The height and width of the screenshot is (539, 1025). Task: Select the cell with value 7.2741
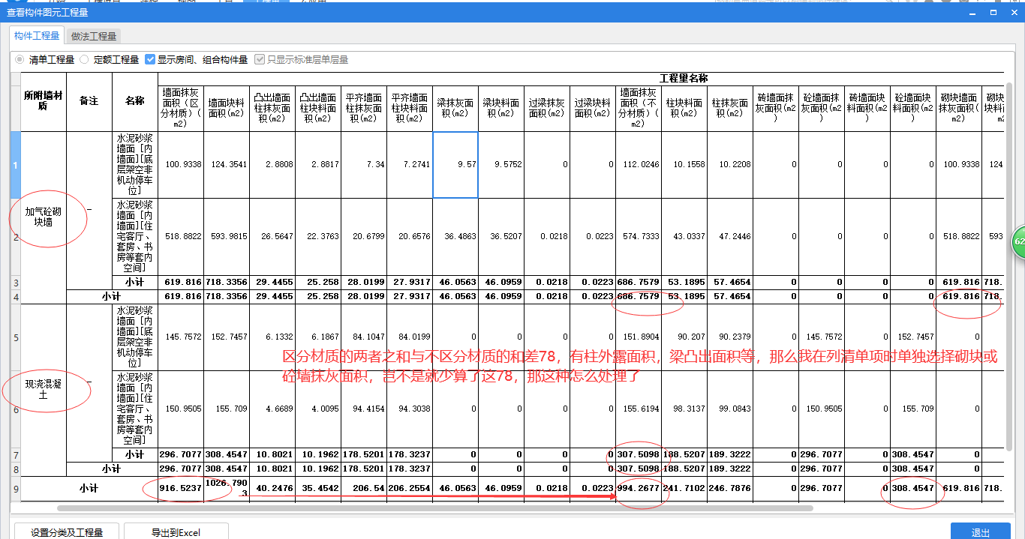[x=410, y=164]
